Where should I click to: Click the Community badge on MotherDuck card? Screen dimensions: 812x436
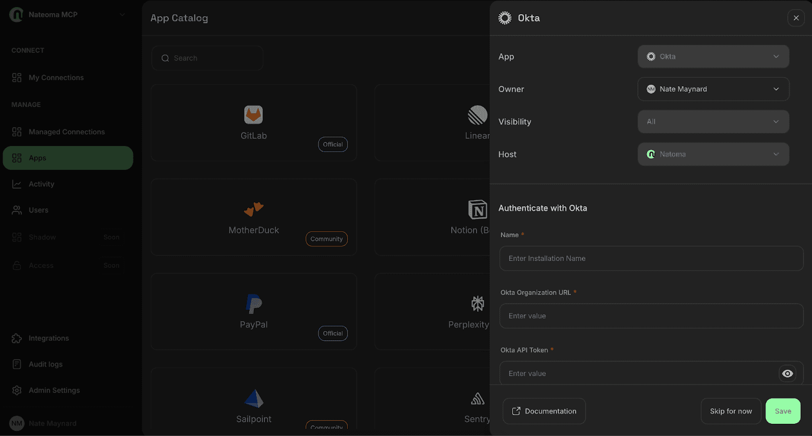click(x=326, y=239)
